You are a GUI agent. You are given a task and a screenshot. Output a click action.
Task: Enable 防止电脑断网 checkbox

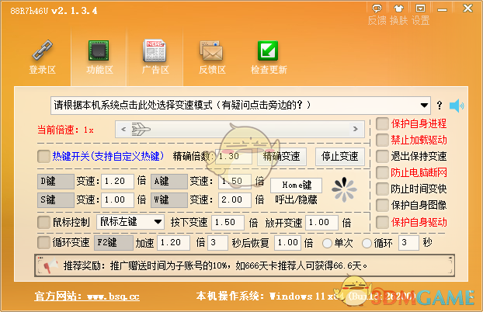pyautogui.click(x=382, y=172)
